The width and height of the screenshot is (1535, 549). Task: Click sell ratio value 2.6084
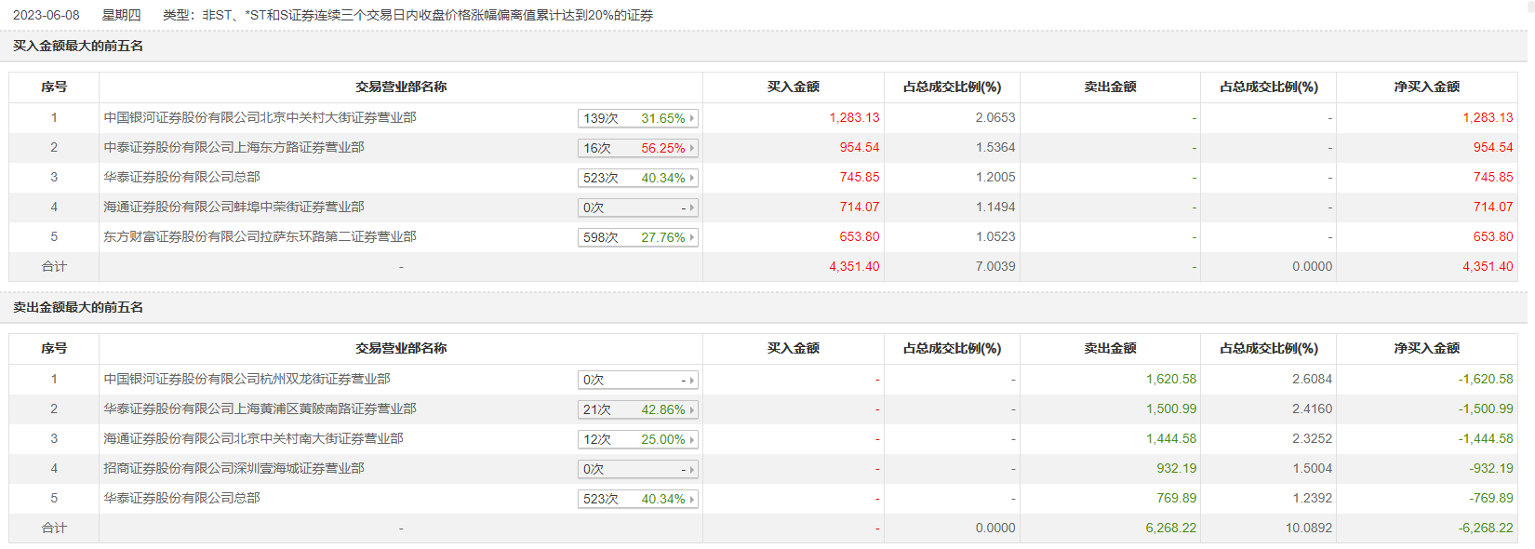coord(1312,379)
